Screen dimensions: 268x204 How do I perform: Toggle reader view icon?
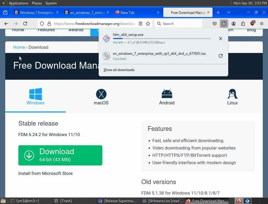[x=141, y=24]
